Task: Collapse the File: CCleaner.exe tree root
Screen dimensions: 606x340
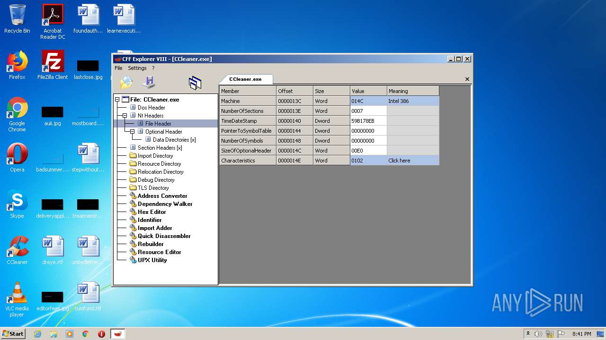Action: point(117,100)
